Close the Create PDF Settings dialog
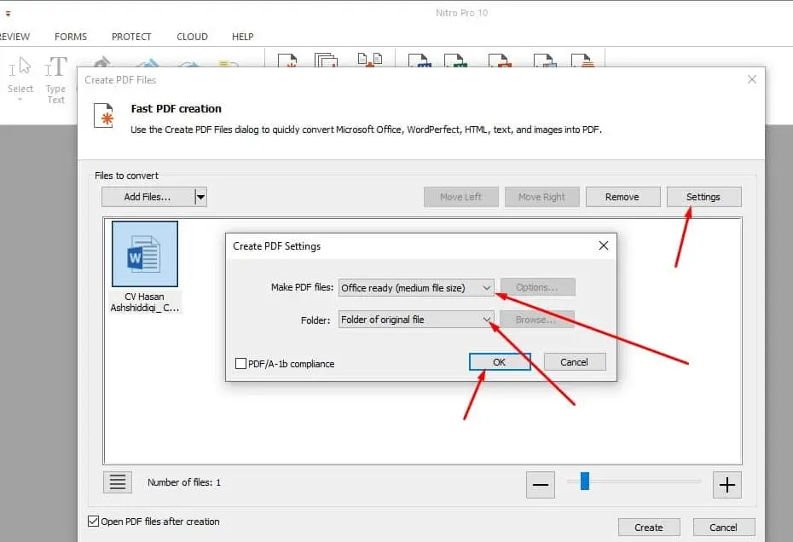This screenshot has height=542, width=793. tap(604, 245)
